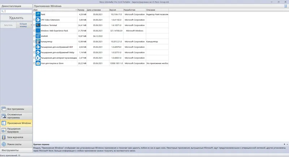Viewport: 289px width, 157px height.
Task: Click the Отслеженные программы sidebar icon
Action: [x=4, y=116]
